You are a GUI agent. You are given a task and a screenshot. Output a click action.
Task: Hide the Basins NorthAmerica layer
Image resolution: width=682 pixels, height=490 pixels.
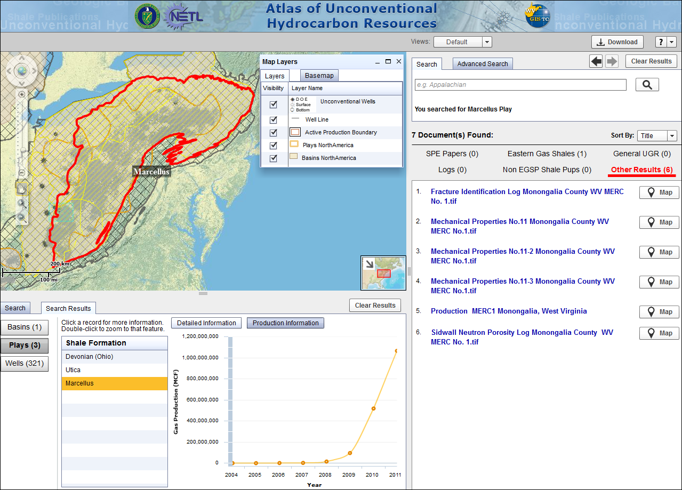(x=274, y=158)
